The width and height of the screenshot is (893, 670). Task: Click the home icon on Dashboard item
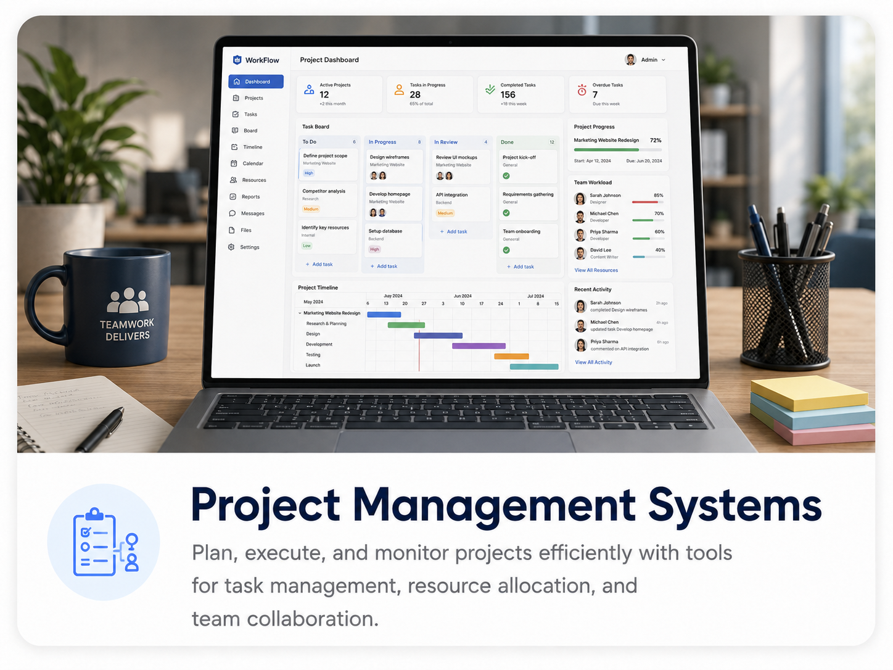click(x=237, y=81)
